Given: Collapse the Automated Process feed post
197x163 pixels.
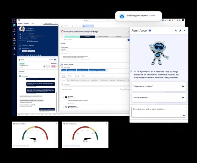Looking at the screenshot, I should point(64,107).
